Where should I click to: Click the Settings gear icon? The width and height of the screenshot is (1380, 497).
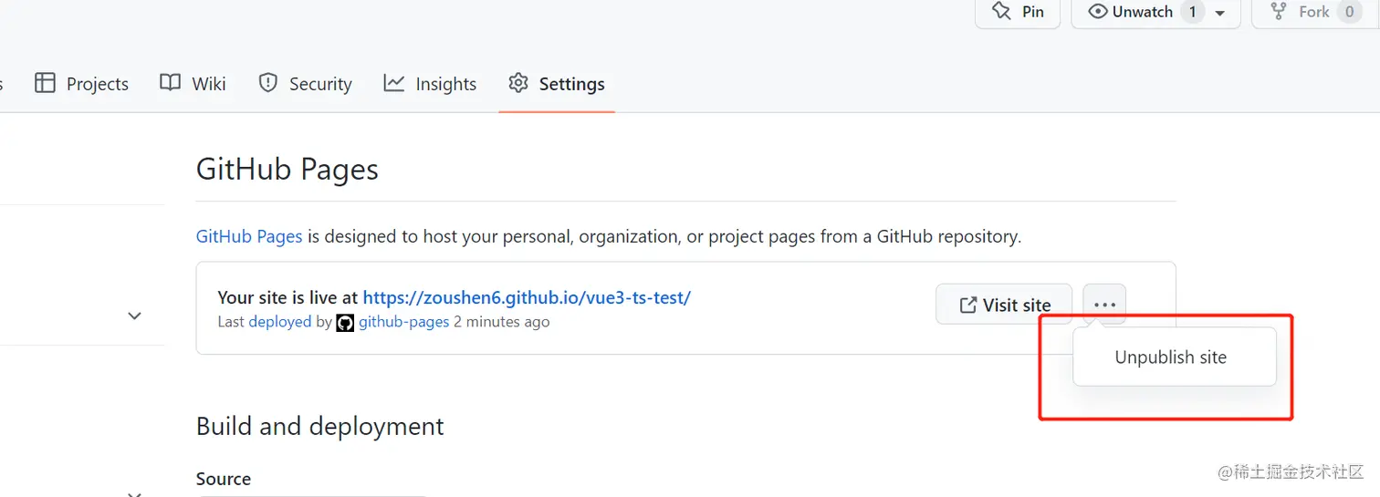tap(518, 83)
